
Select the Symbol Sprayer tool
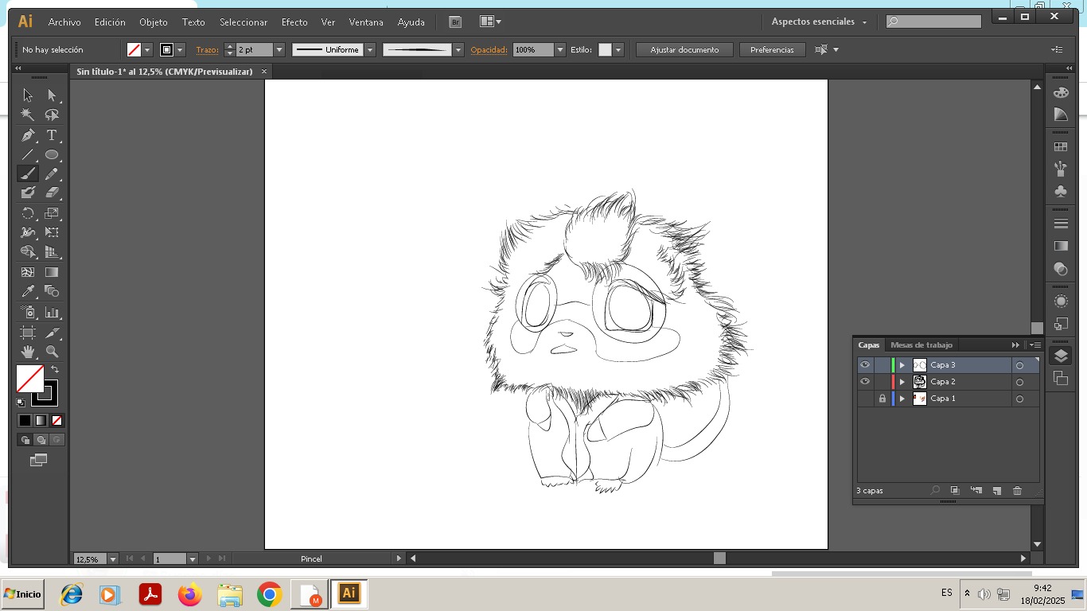[x=28, y=313]
